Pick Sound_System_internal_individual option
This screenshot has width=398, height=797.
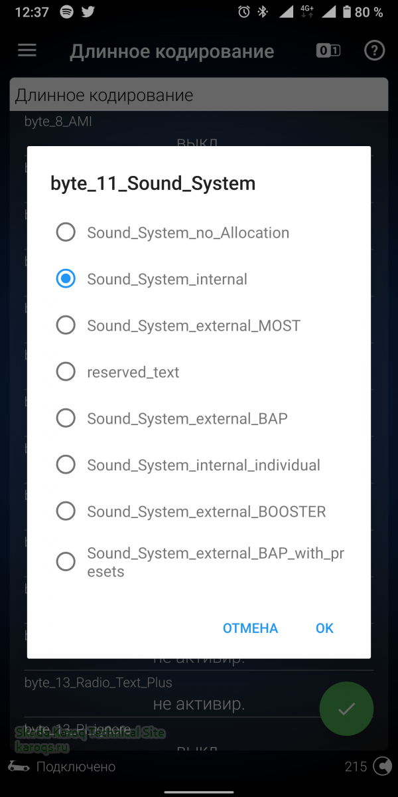click(x=199, y=465)
